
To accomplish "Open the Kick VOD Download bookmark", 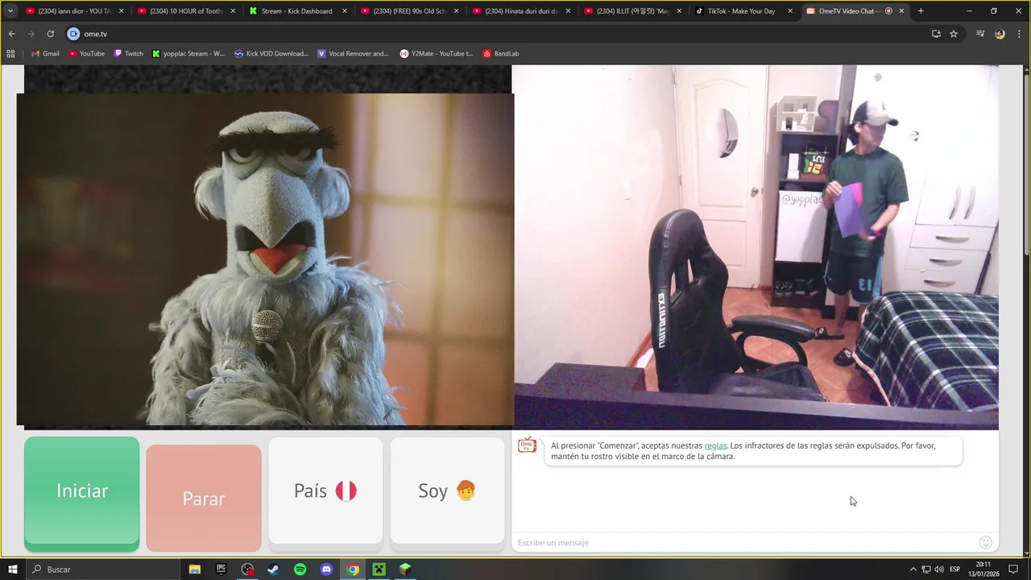I will (x=271, y=53).
